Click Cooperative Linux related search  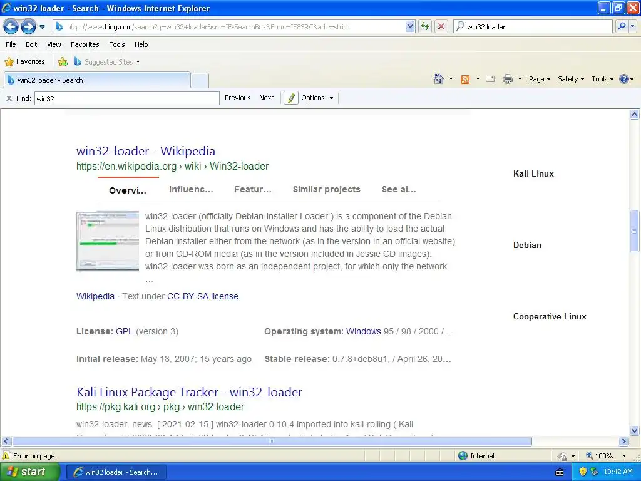pyautogui.click(x=550, y=316)
